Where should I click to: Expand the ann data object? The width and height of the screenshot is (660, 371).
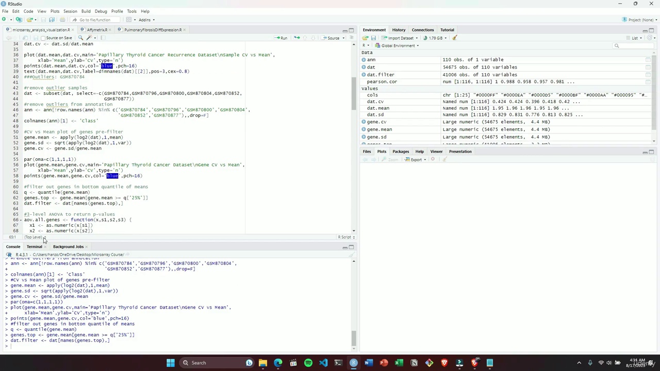[364, 60]
